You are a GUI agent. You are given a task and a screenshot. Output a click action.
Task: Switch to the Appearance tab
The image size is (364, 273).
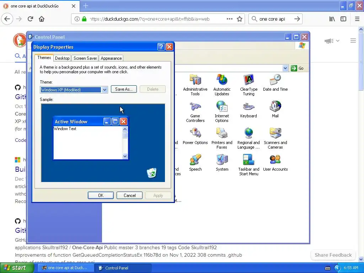click(x=111, y=58)
